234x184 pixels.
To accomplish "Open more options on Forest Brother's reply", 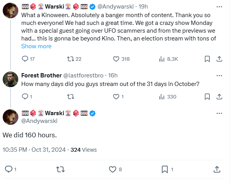I will click(x=219, y=75).
